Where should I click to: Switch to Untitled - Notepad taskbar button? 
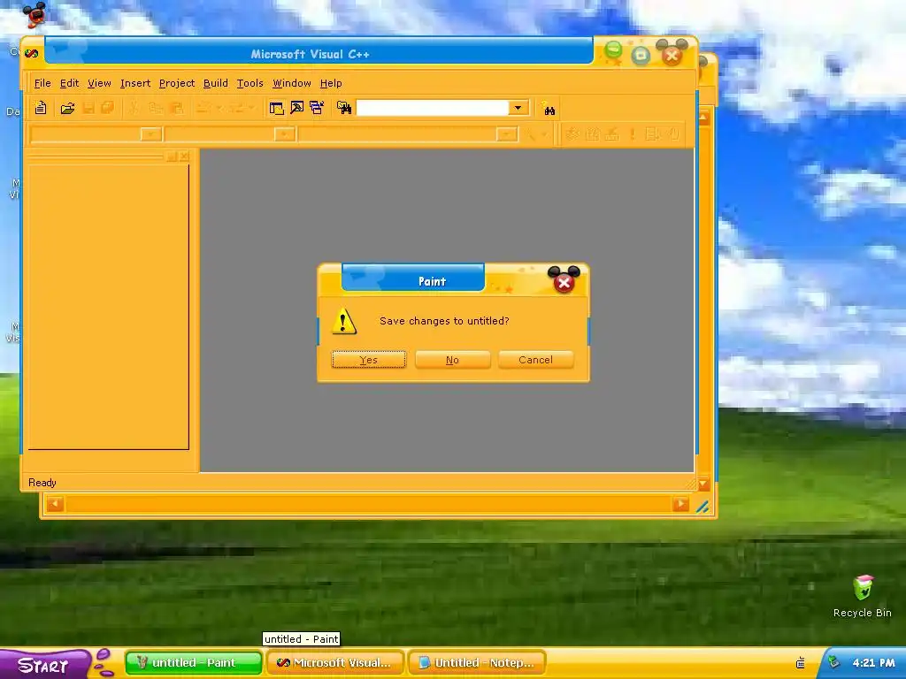(x=477, y=663)
